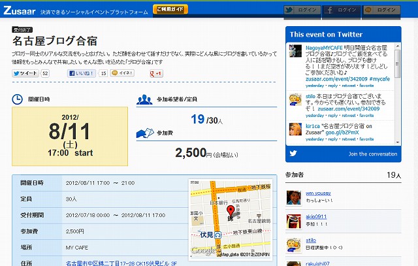The width and height of the screenshot is (418, 266).
Task: Open participant wm_yousay profile link
Action: pos(318,193)
